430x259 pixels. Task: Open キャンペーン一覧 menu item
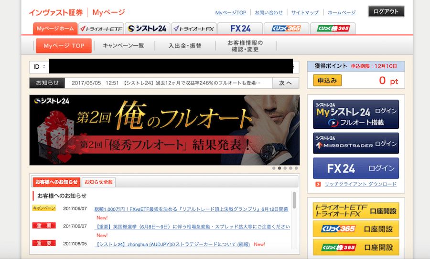tap(123, 46)
